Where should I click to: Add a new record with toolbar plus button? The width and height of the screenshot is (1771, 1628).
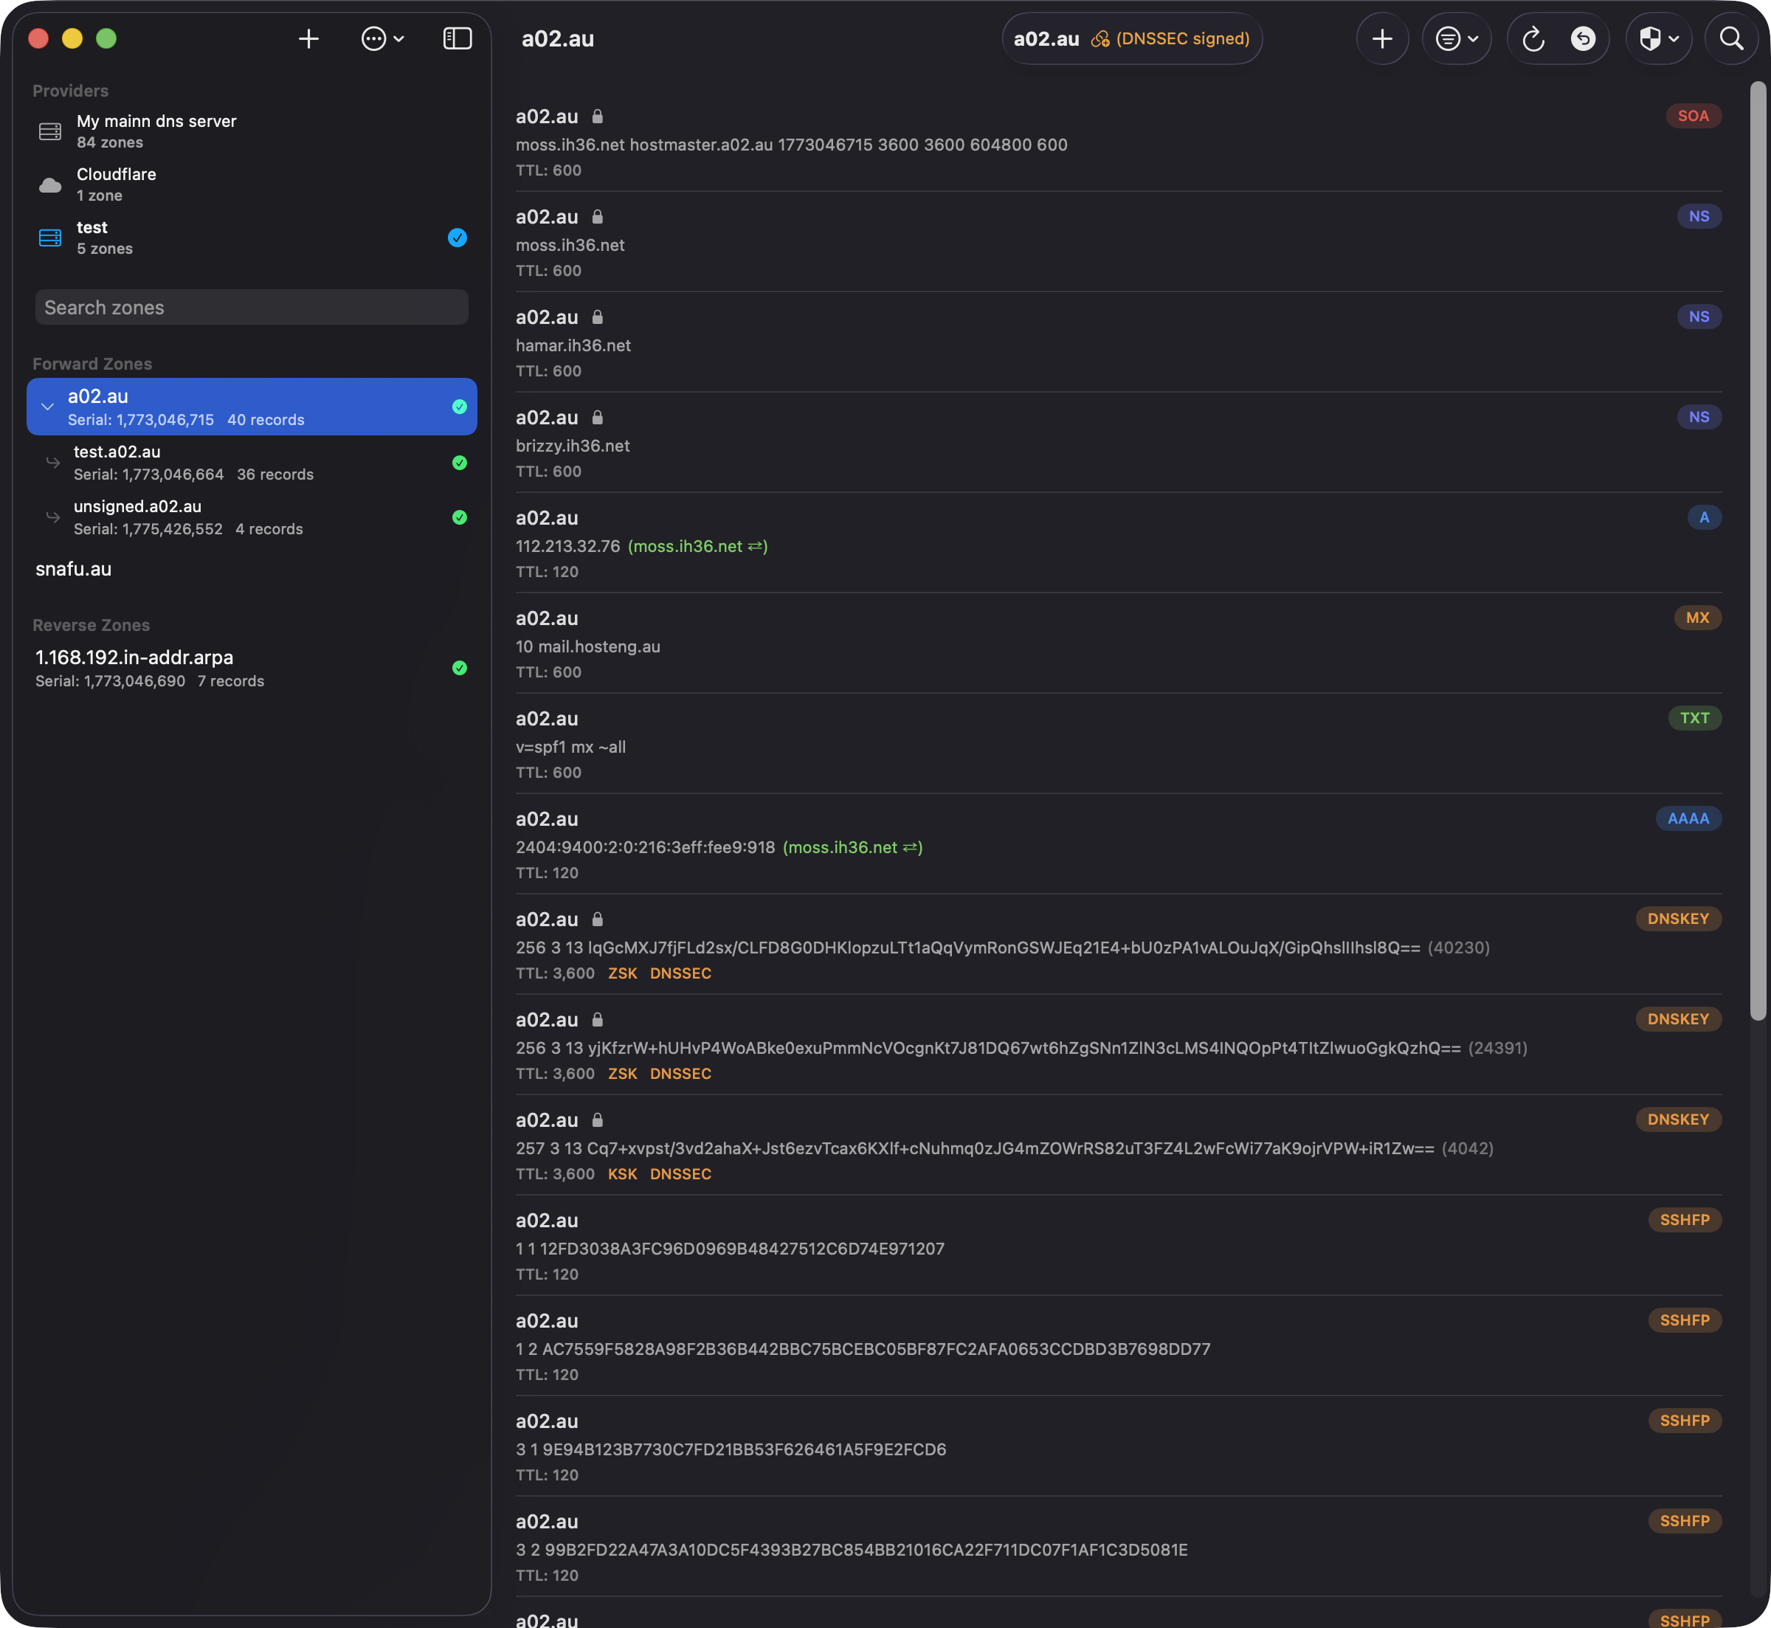pos(1382,39)
